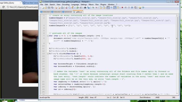182x102 pixels.
Task: Click the scroll up arrow in editor
Action: tap(177, 15)
